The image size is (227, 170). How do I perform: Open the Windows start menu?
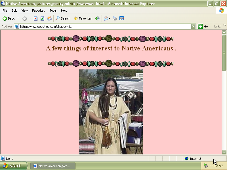point(13,166)
